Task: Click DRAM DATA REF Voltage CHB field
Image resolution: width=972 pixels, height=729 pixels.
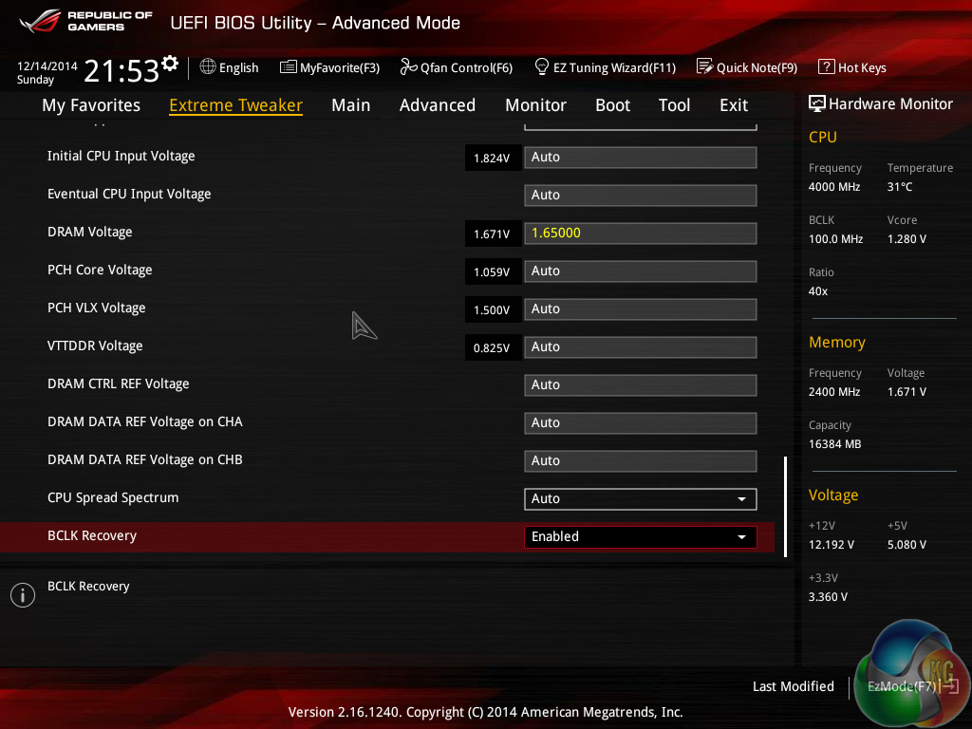Action: [x=641, y=461]
